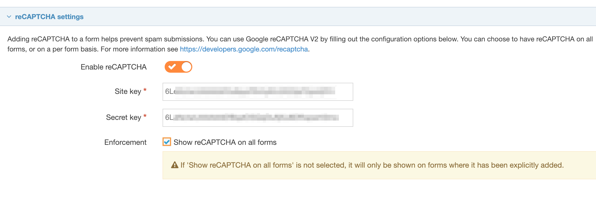Focus the Site key input field
The image size is (596, 200).
[x=258, y=92]
